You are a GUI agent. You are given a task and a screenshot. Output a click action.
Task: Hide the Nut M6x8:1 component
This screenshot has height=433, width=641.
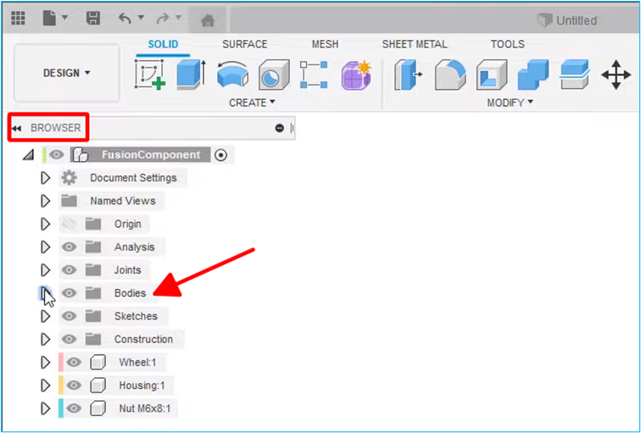[x=74, y=408]
